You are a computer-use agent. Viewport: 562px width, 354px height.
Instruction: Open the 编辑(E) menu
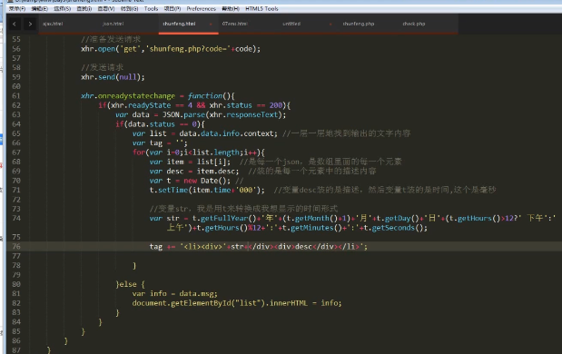tap(39, 8)
